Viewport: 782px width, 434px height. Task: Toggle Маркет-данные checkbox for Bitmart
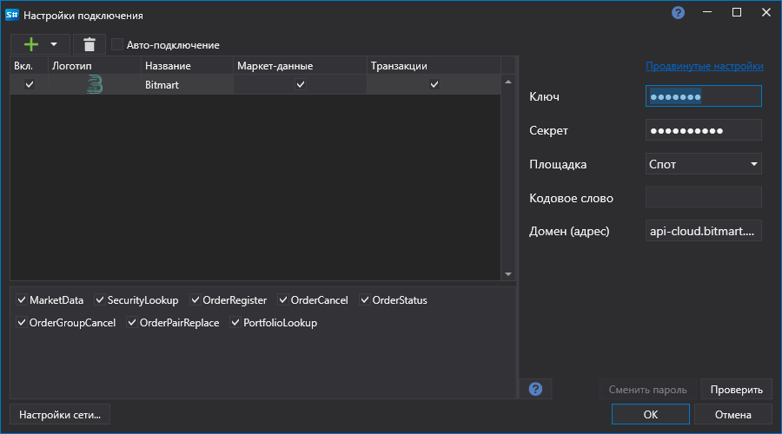coord(301,84)
